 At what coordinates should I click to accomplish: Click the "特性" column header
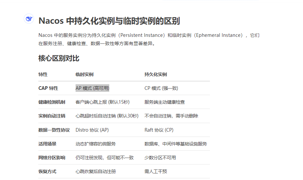43,74
